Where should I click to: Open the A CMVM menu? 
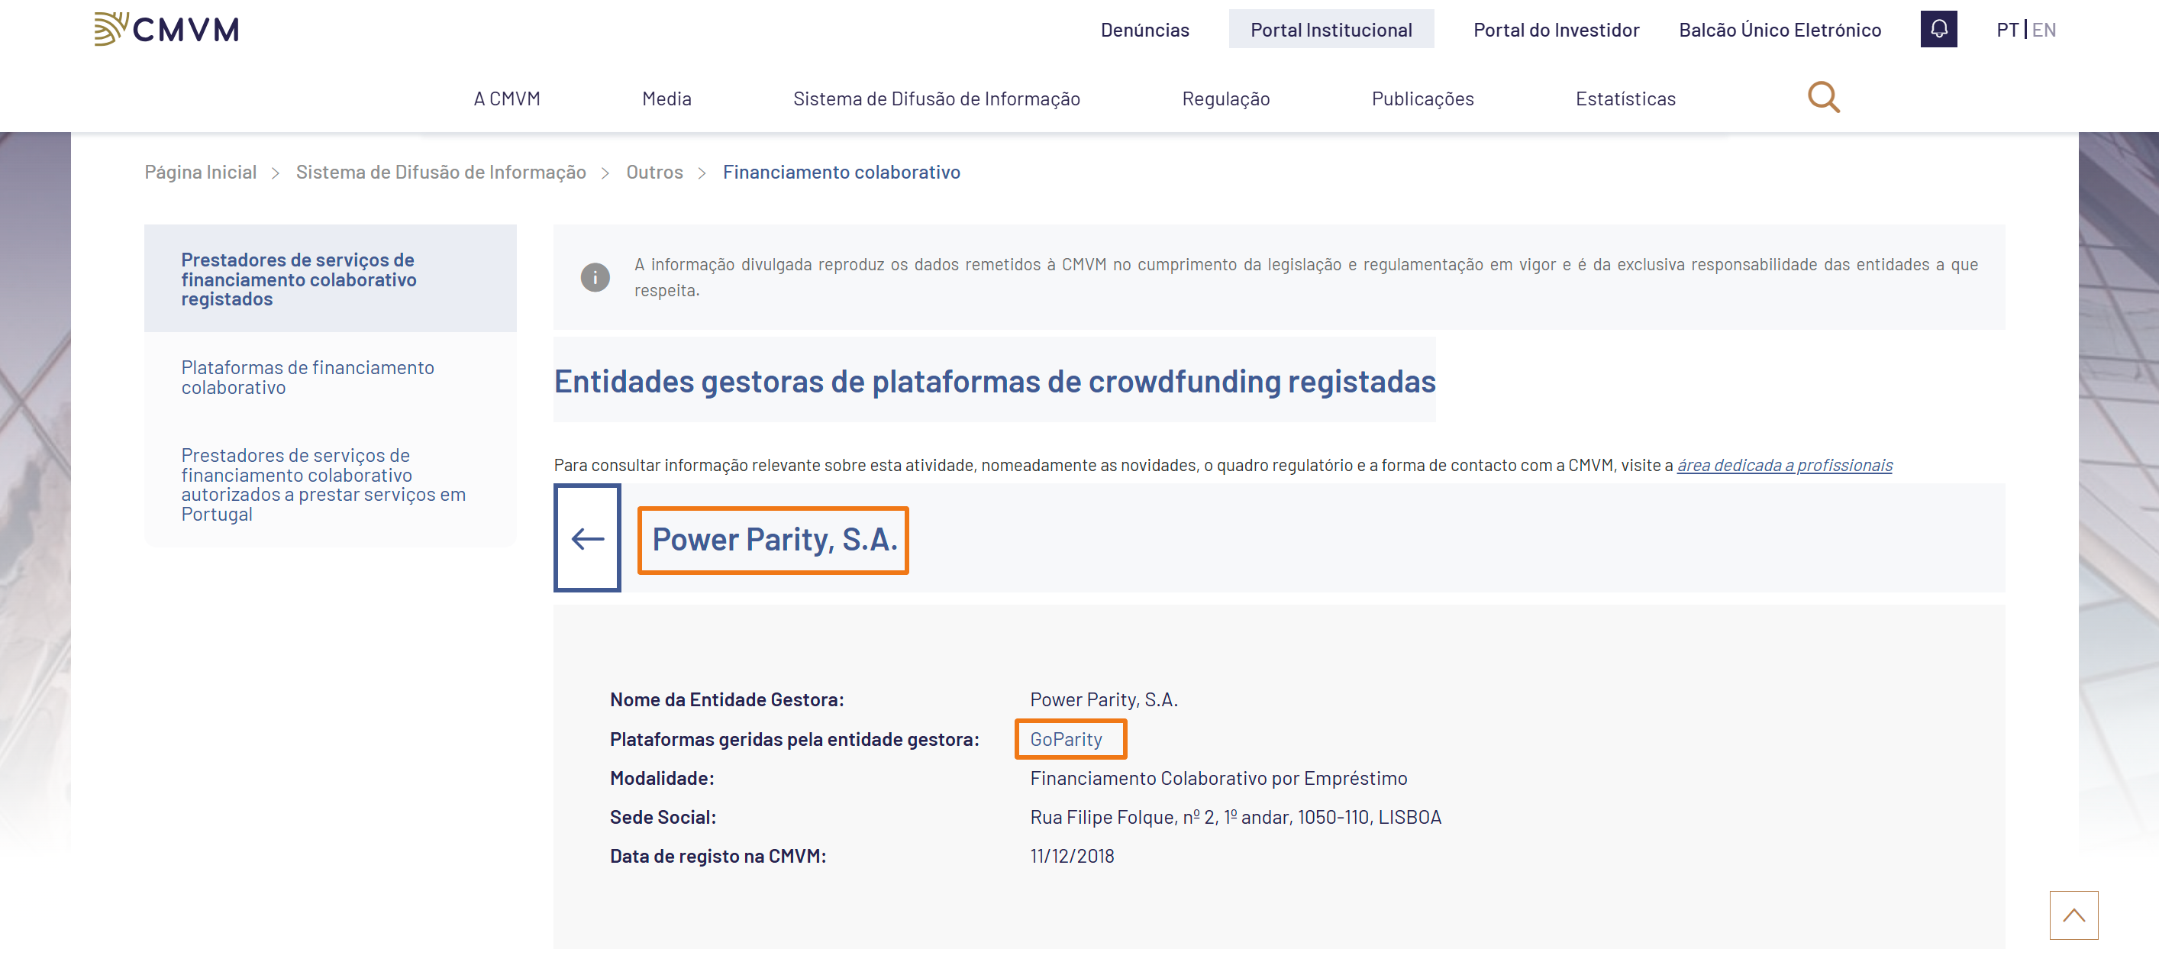click(506, 99)
